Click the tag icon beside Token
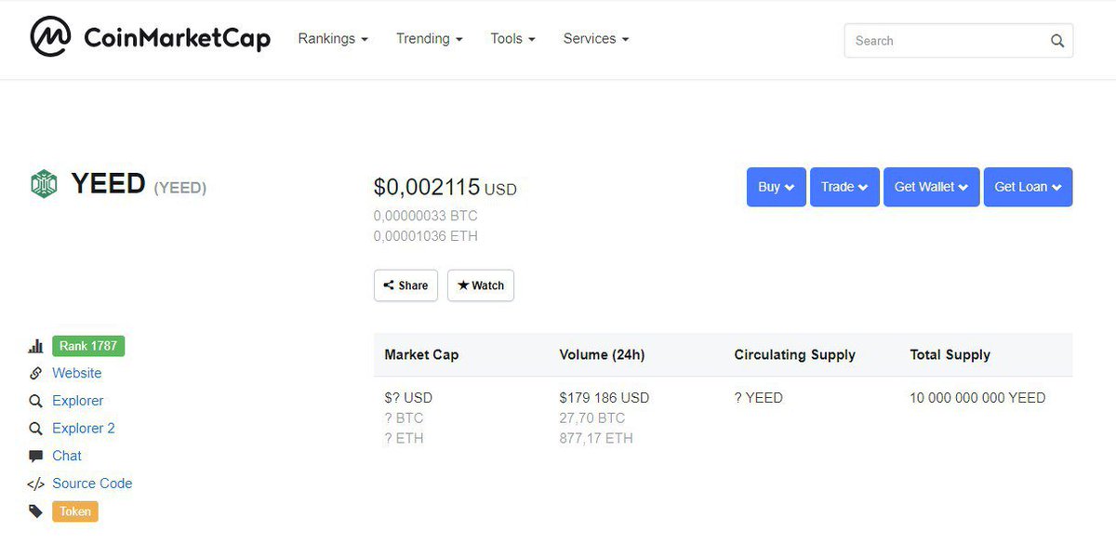The height and width of the screenshot is (557, 1116). click(x=36, y=511)
